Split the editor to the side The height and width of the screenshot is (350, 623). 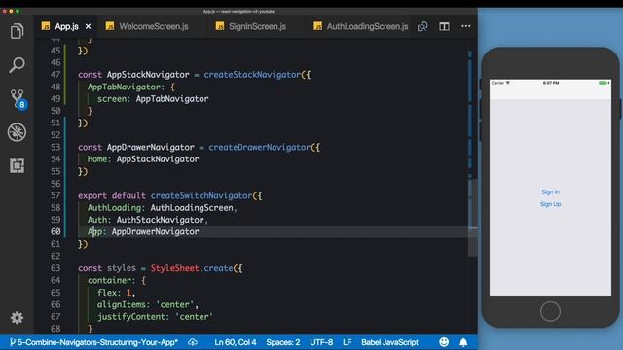click(x=444, y=26)
